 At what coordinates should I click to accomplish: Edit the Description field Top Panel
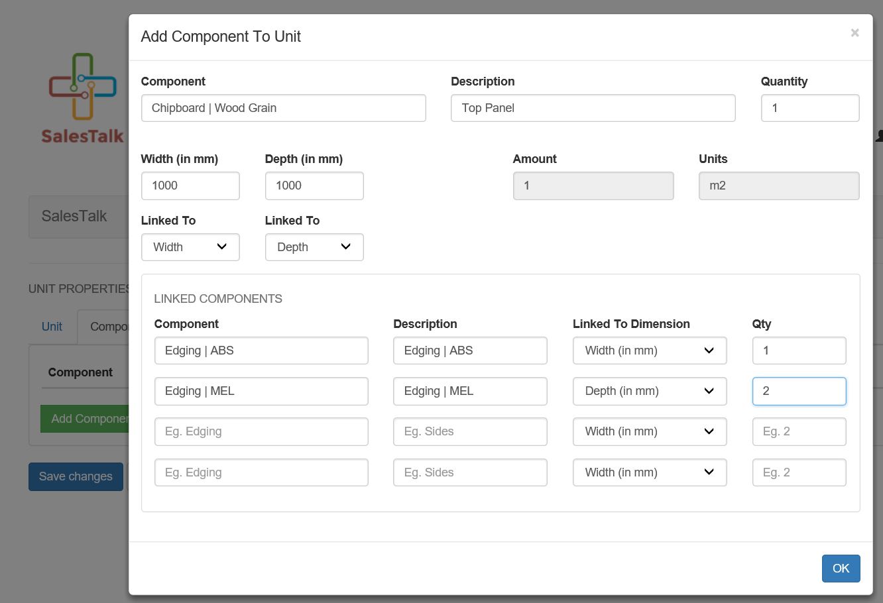(x=593, y=108)
